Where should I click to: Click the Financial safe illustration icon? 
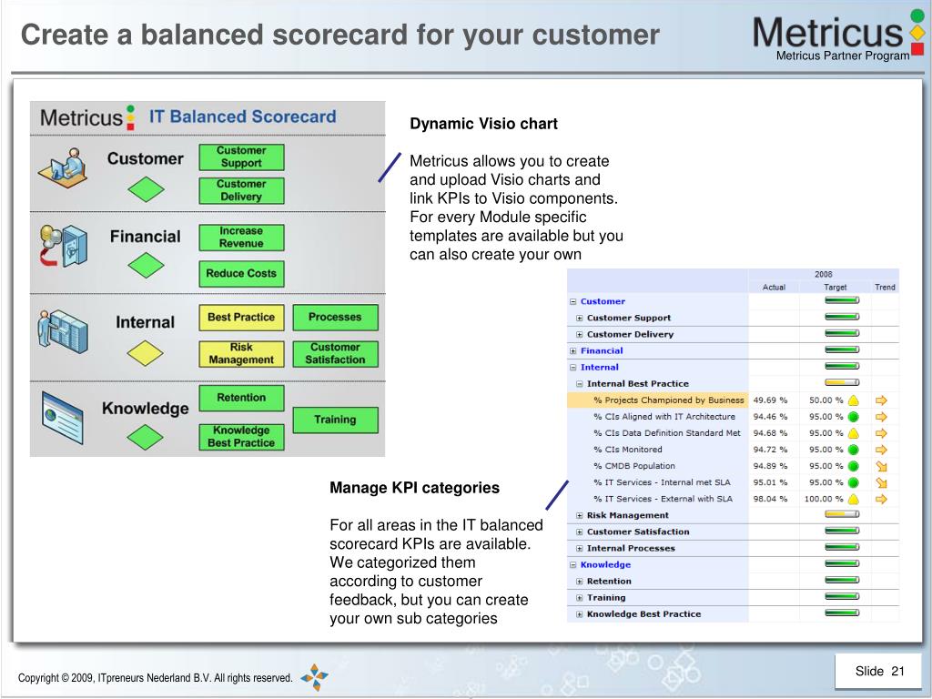[x=64, y=246]
